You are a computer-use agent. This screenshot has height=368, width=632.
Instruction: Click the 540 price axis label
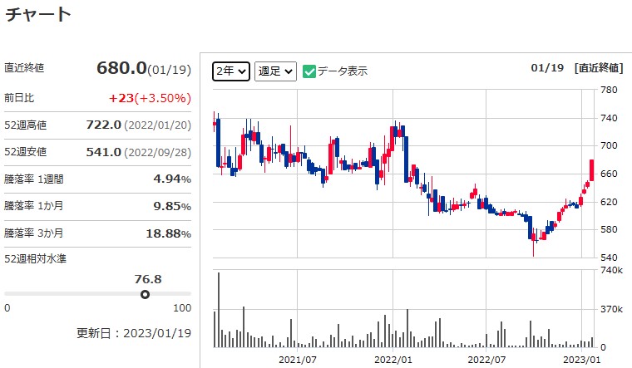point(609,258)
